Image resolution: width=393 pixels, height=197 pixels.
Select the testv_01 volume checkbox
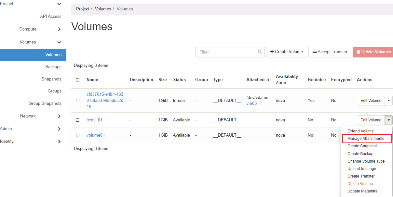77,120
